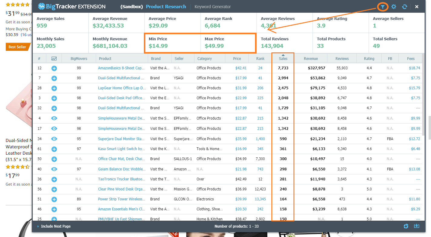431x237 pixels.
Task: Close the BigTracker extension panel
Action: click(x=417, y=7)
